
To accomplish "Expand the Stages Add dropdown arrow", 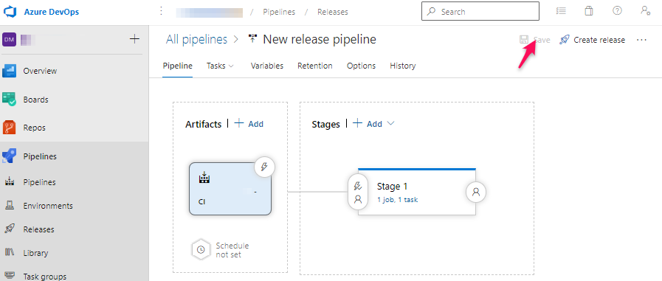I will click(x=390, y=124).
